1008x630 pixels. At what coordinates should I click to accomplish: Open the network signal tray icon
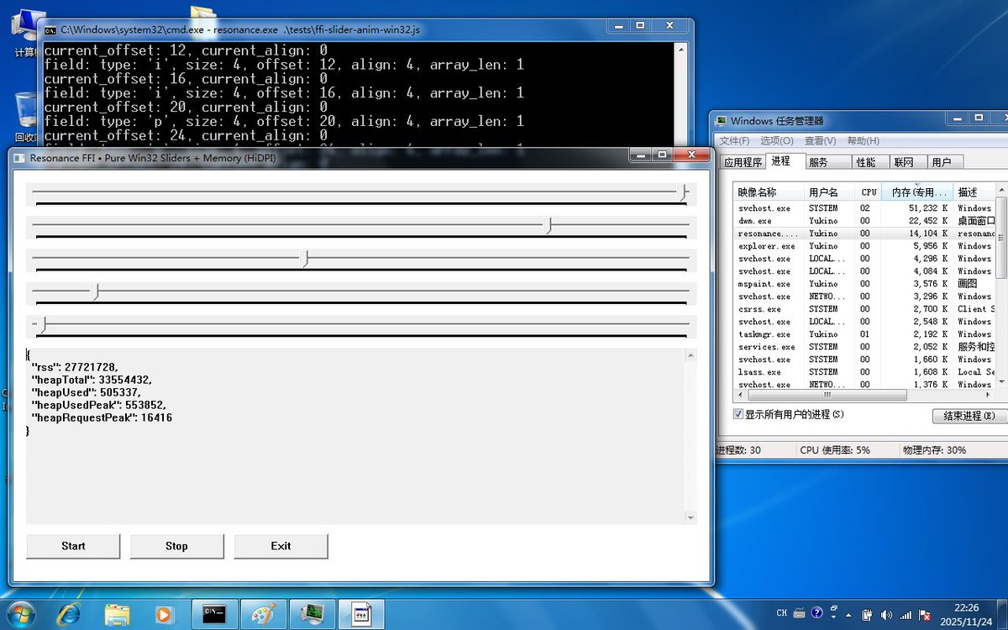tap(906, 613)
